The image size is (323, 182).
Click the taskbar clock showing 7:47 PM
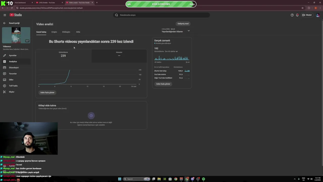click(x=317, y=179)
